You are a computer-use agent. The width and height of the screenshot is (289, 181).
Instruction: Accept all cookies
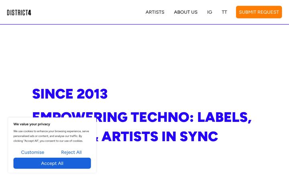coord(52,163)
